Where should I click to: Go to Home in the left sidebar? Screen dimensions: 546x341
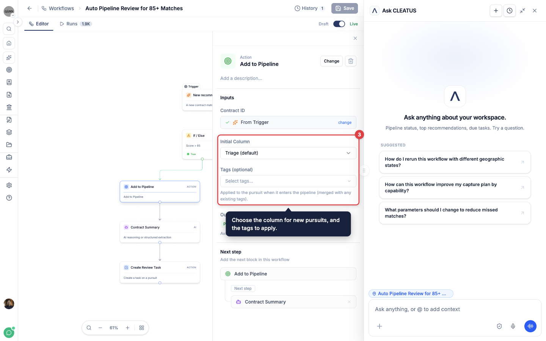(9, 43)
